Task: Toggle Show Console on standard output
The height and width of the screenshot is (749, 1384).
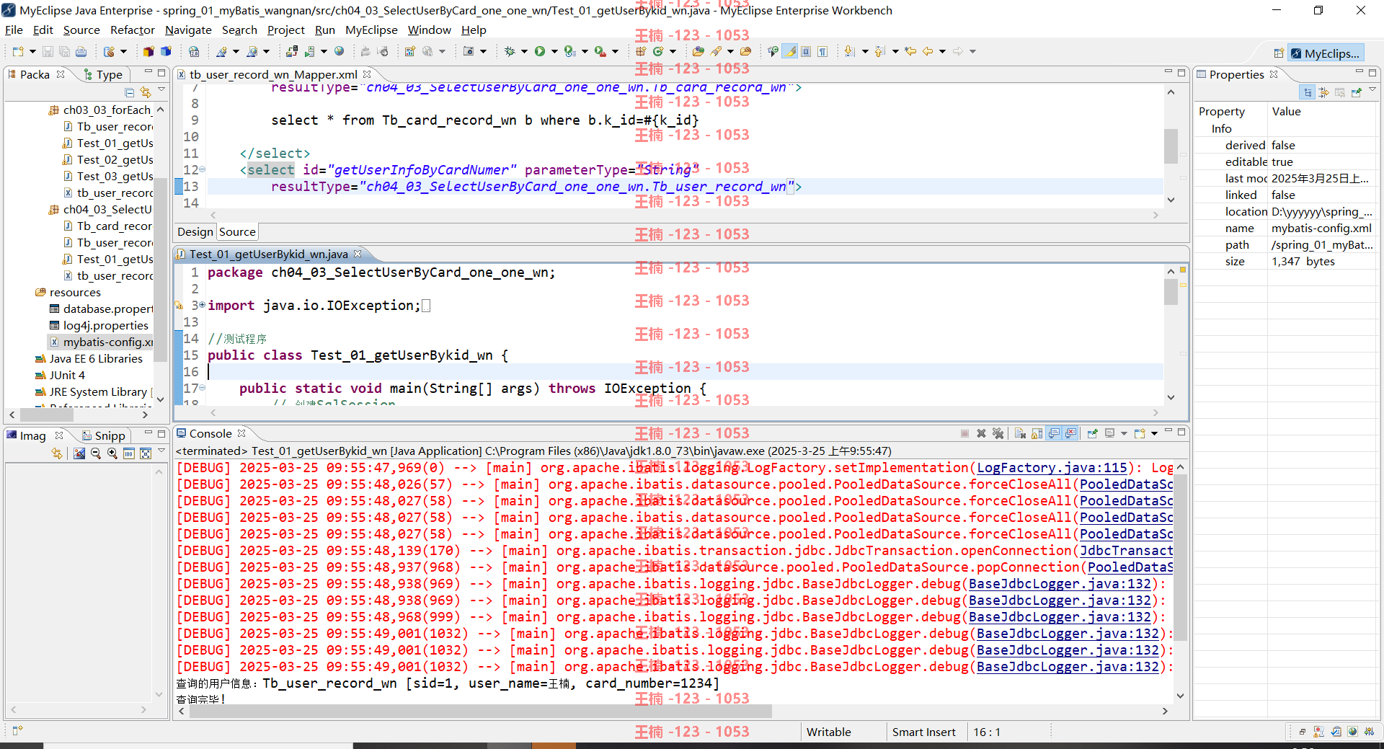Action: 1054,434
